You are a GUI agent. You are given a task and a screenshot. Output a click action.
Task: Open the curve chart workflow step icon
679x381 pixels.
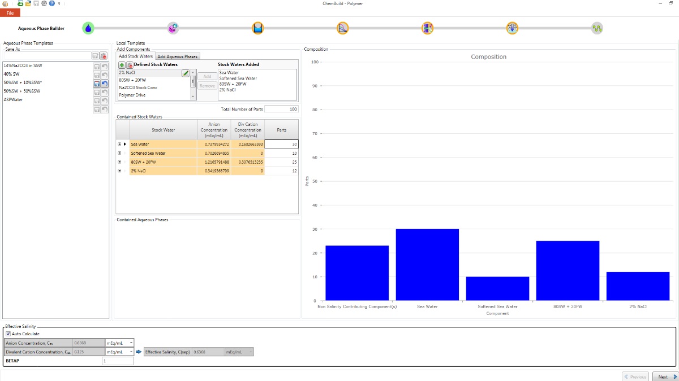click(x=343, y=28)
